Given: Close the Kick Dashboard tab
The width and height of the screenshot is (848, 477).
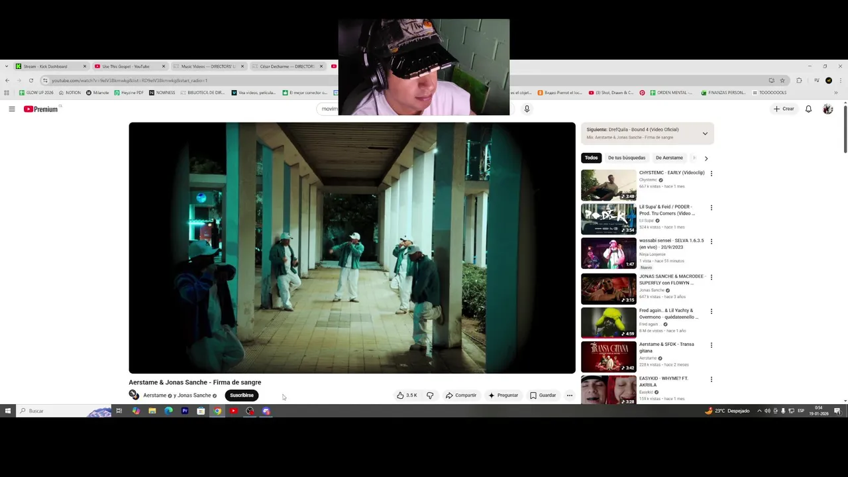Looking at the screenshot, I should click(x=84, y=66).
